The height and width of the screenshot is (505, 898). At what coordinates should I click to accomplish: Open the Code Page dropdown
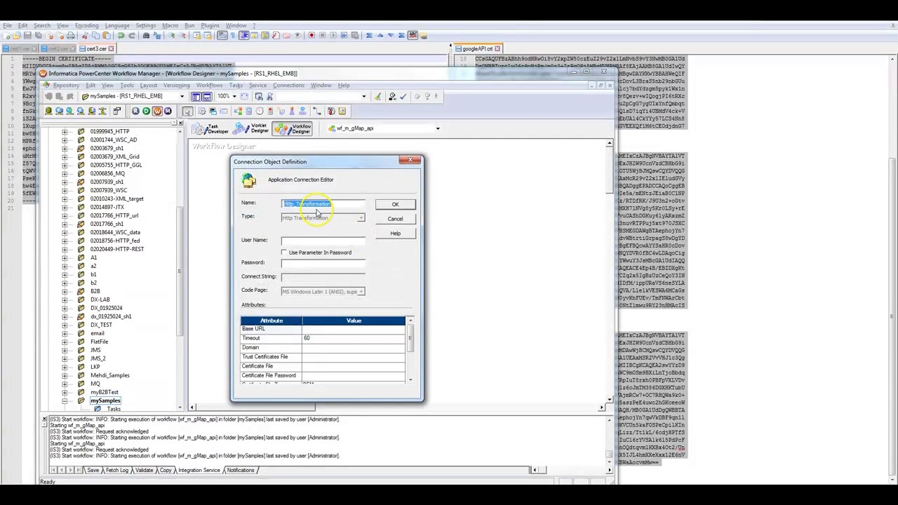tap(360, 292)
